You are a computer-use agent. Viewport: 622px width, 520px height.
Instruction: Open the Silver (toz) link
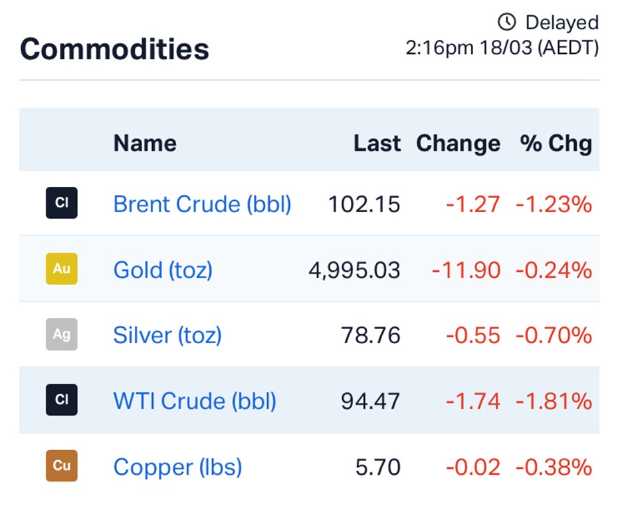coord(167,336)
